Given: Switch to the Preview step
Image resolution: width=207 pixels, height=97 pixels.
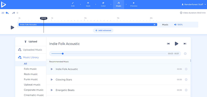Looking at the screenshot, I should (134, 4).
